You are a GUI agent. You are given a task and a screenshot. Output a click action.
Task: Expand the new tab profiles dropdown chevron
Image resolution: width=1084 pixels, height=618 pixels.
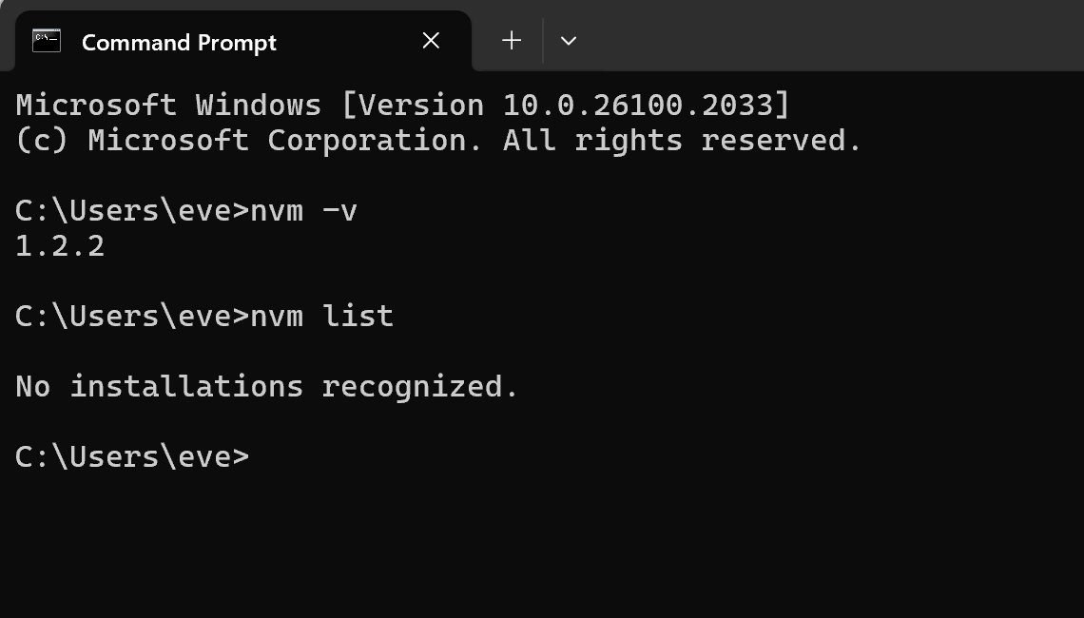point(569,41)
